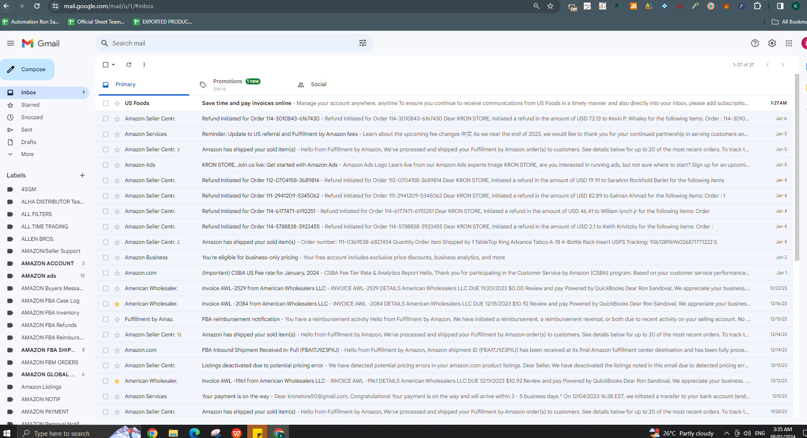Tick the checkbox for US Foods email

coord(106,103)
